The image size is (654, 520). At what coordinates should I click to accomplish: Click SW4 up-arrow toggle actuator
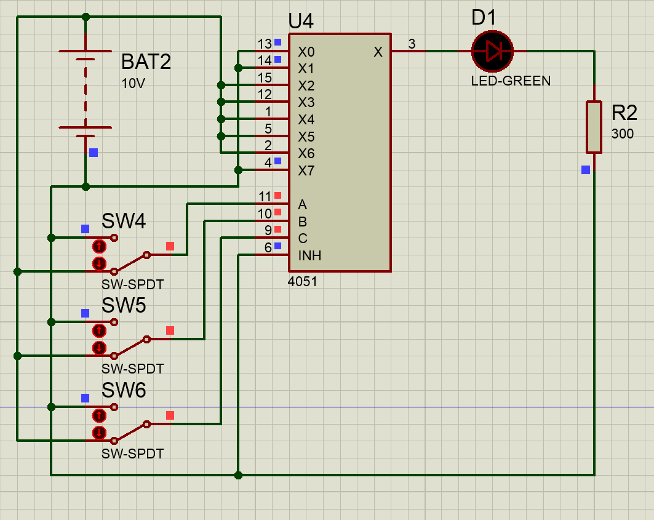click(99, 247)
